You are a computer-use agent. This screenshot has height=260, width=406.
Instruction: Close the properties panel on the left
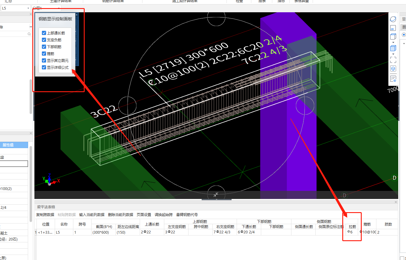pos(31,133)
